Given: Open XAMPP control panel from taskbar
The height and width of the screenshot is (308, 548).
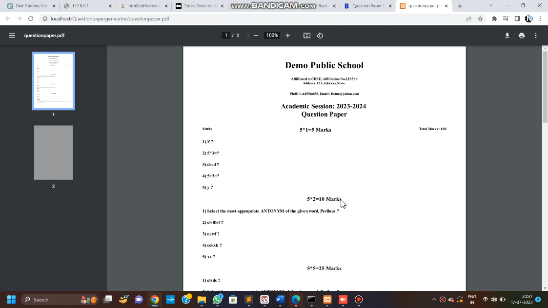Looking at the screenshot, I should pos(327,300).
